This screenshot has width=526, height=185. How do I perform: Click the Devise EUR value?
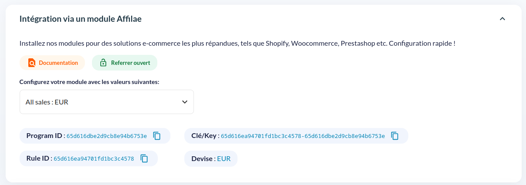click(x=224, y=158)
